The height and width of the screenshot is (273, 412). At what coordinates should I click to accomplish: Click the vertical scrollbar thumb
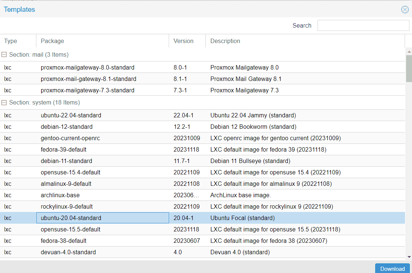click(409, 68)
